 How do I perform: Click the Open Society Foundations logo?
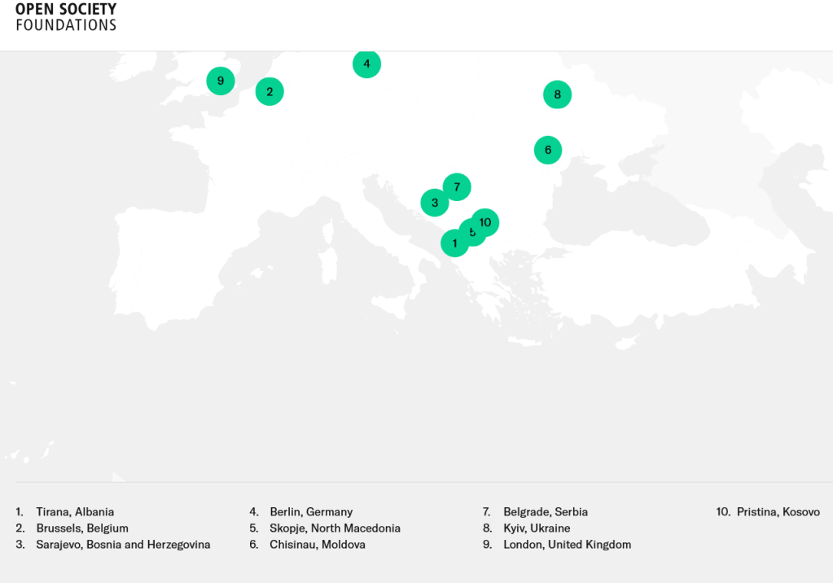coord(66,16)
